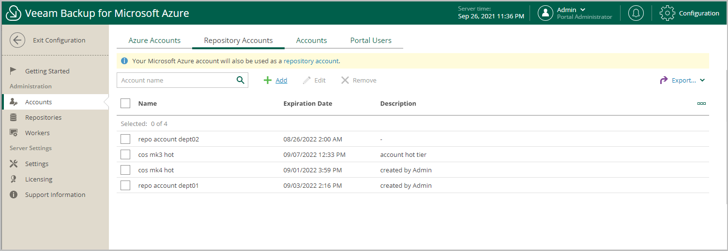Screen dimensions: 728x251
Task: Click Exit Configuration text
Action: click(x=59, y=40)
